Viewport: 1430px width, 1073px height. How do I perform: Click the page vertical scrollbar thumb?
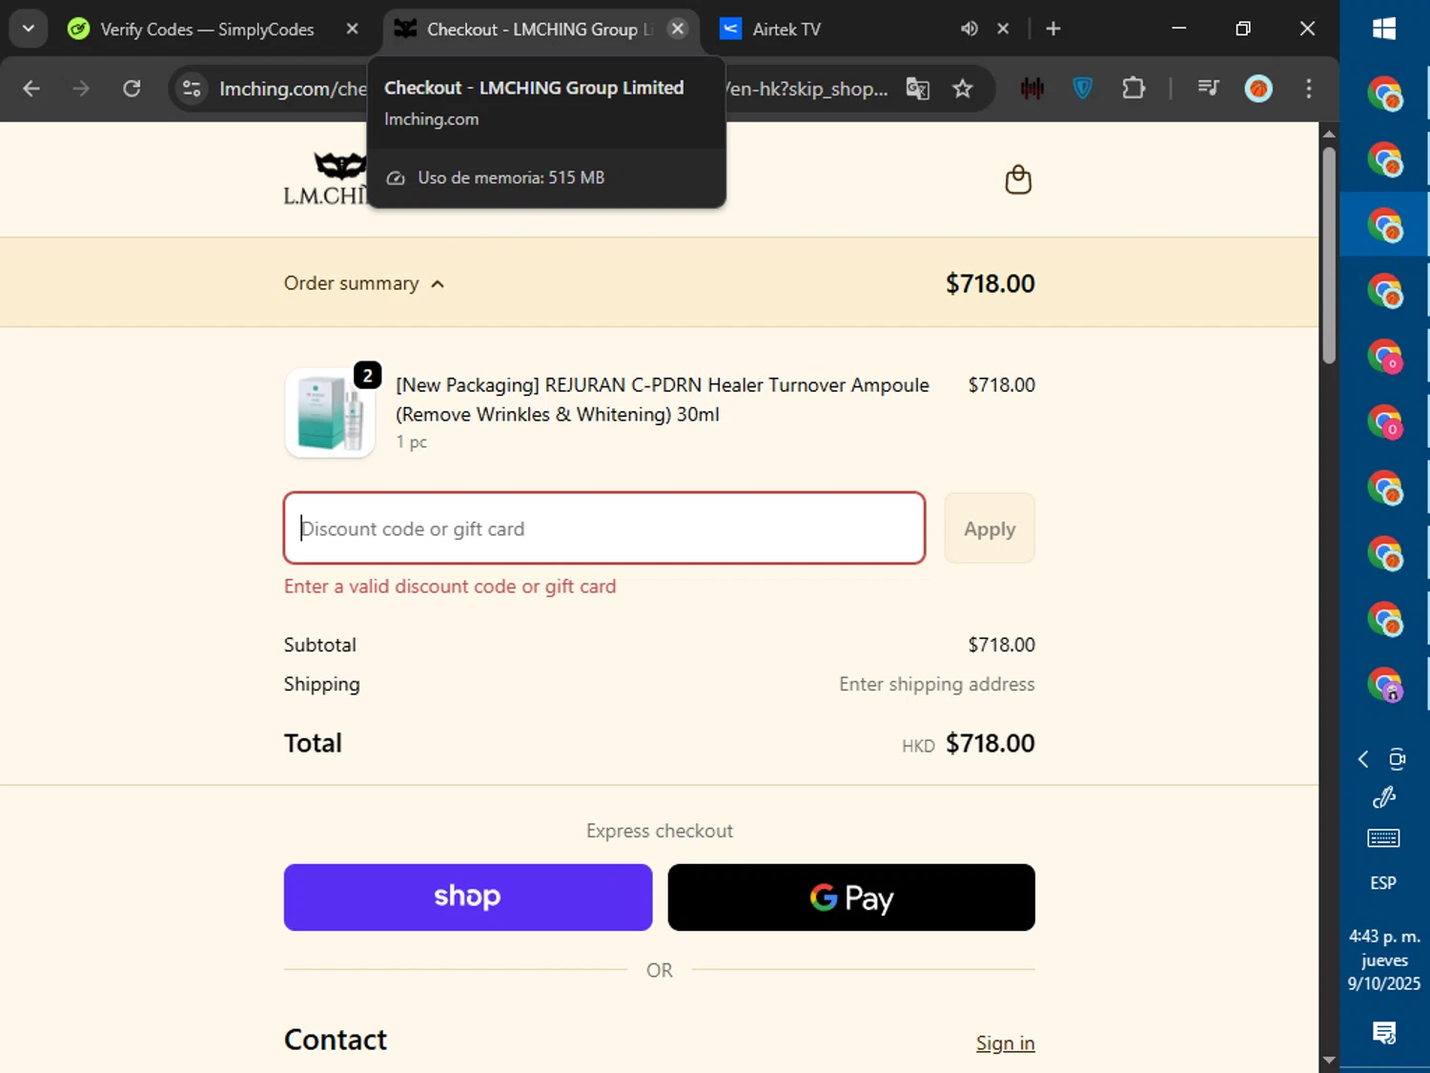(x=1329, y=255)
